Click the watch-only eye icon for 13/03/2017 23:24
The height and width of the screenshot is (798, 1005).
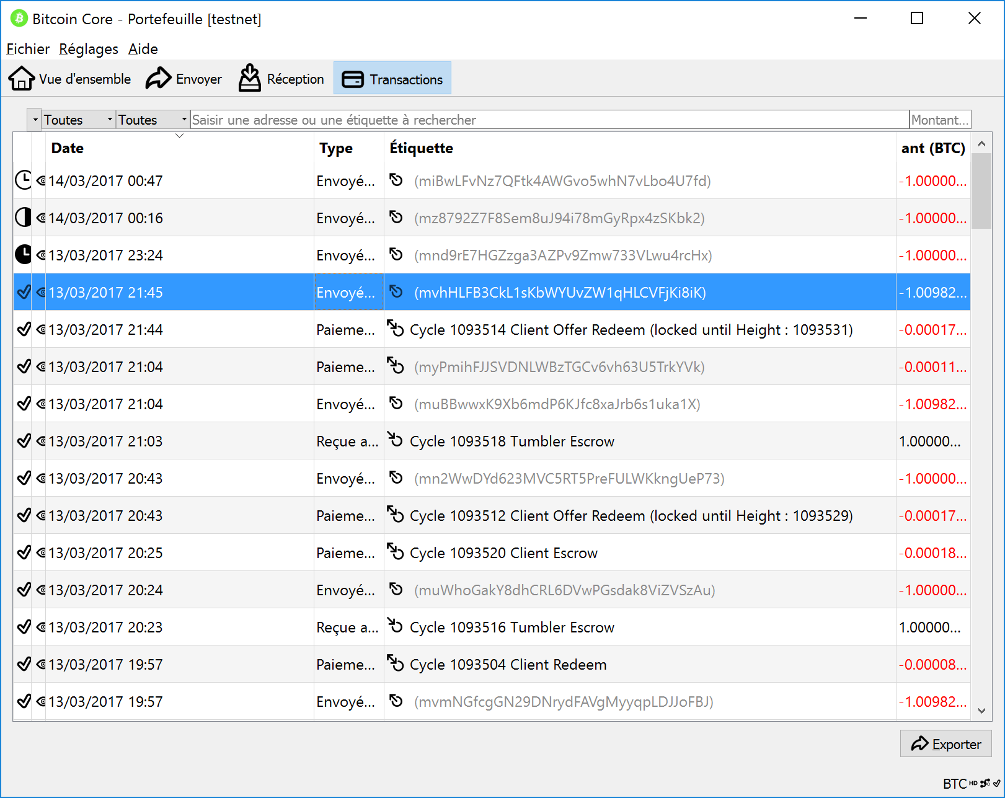(x=41, y=255)
